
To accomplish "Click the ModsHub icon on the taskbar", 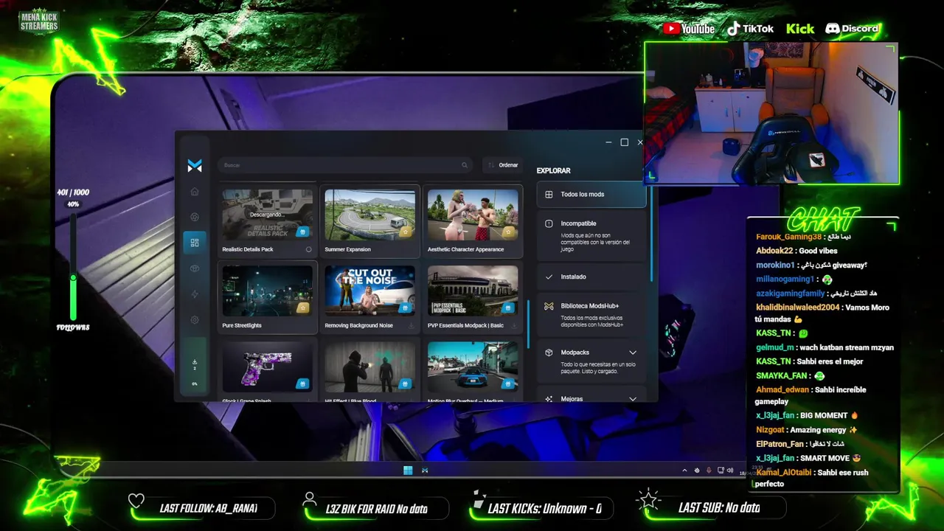I will pos(425,471).
